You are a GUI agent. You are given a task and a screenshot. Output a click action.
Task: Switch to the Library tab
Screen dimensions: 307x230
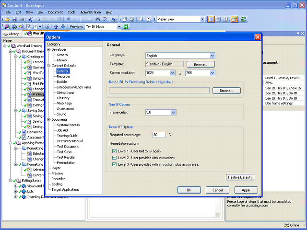coord(11,34)
